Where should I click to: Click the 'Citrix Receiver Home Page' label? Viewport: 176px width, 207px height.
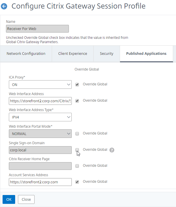pyautogui.click(x=29, y=159)
